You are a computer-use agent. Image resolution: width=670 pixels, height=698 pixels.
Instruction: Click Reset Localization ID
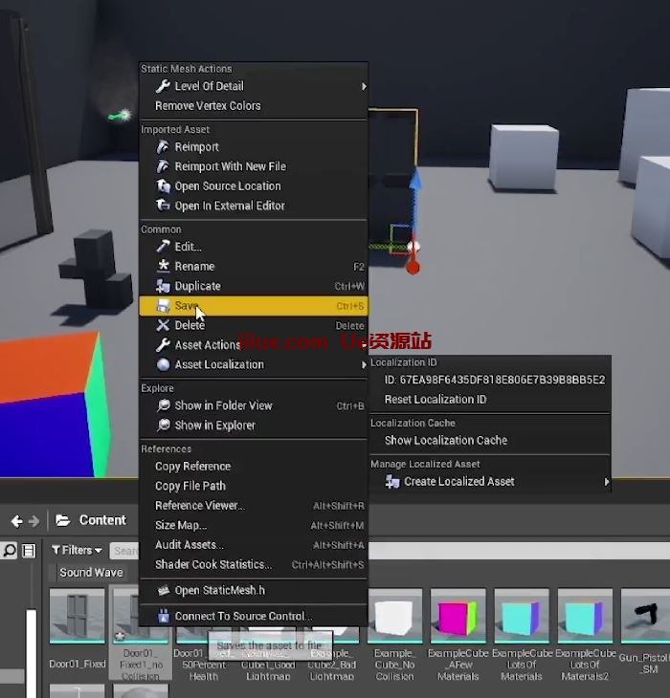435,400
